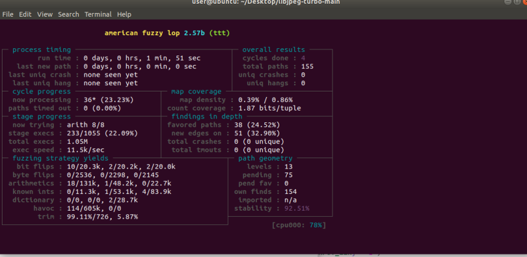Click the stability value 92.51%

pos(297,209)
